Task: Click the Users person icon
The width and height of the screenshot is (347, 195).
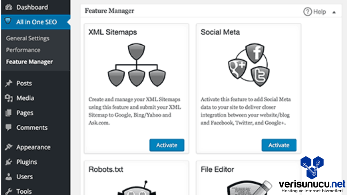Action: [8, 177]
